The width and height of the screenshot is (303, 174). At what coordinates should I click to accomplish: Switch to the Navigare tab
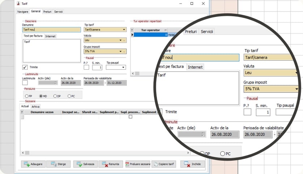pos(23,12)
